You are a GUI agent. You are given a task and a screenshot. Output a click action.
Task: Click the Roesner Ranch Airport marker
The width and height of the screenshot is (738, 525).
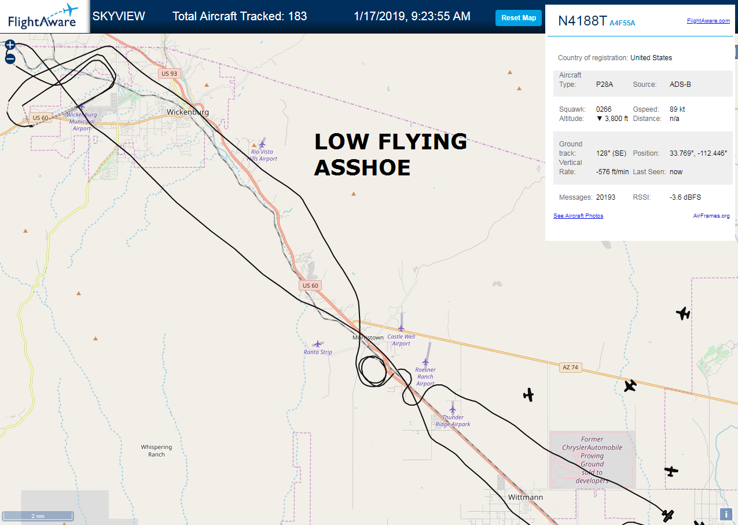click(425, 362)
